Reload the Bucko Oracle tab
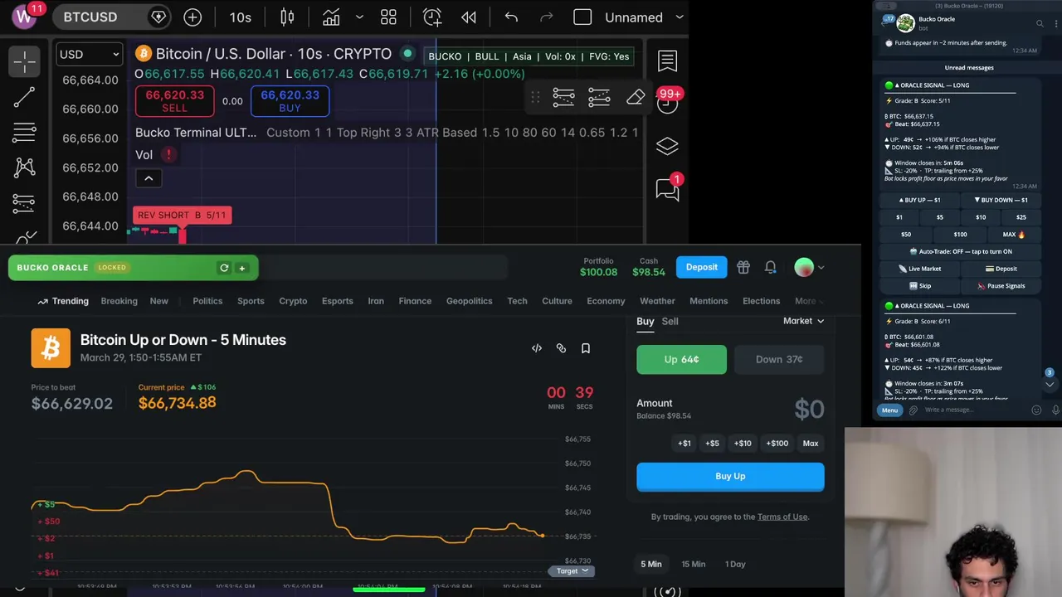 pyautogui.click(x=224, y=268)
